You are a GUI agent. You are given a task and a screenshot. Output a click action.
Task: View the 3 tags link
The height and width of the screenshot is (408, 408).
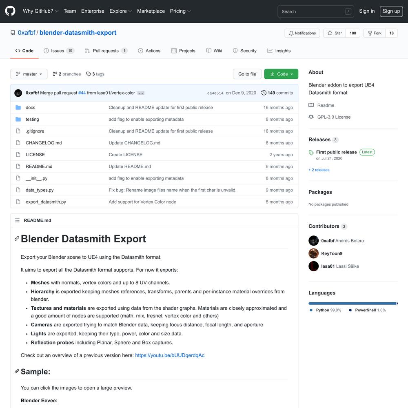[95, 74]
